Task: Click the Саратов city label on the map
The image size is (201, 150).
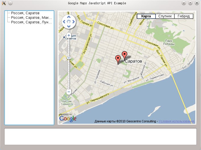Action: point(133,61)
